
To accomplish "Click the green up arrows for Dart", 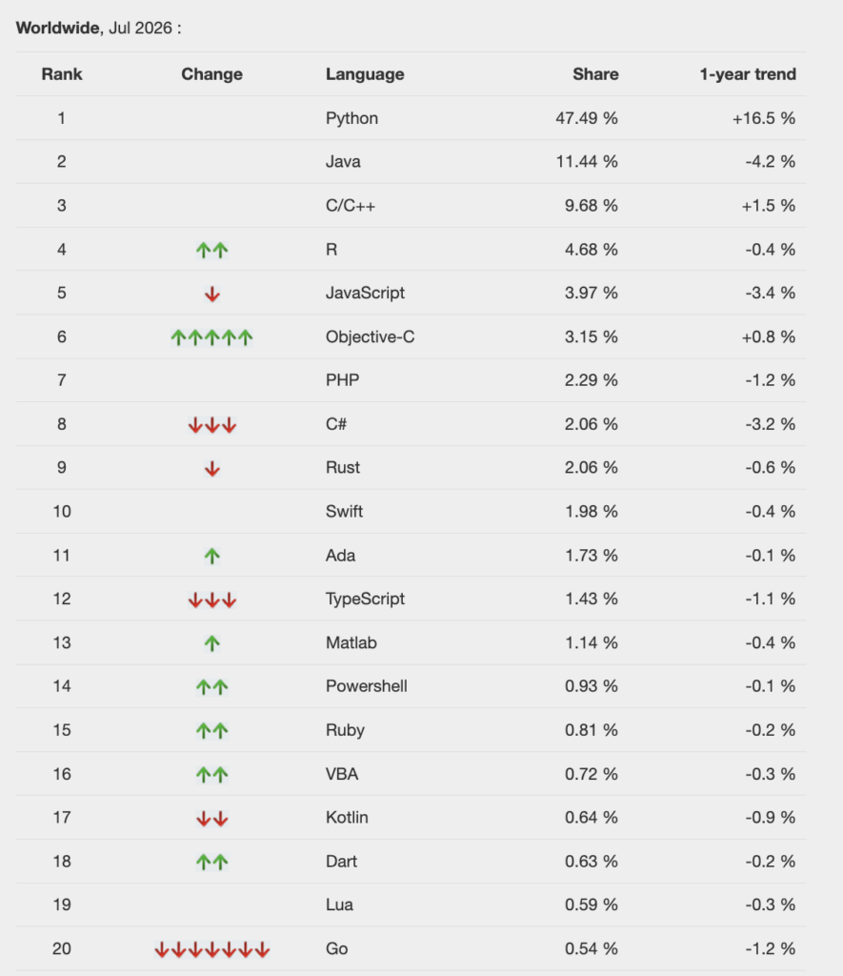I will 211,862.
